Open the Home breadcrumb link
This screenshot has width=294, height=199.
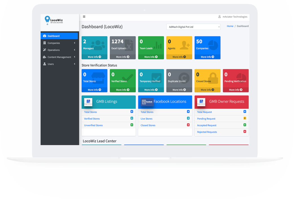pyautogui.click(x=230, y=26)
